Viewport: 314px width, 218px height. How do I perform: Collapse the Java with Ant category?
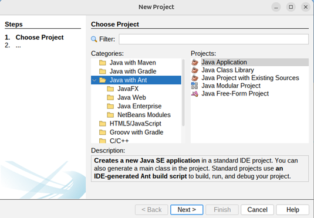point(94,80)
